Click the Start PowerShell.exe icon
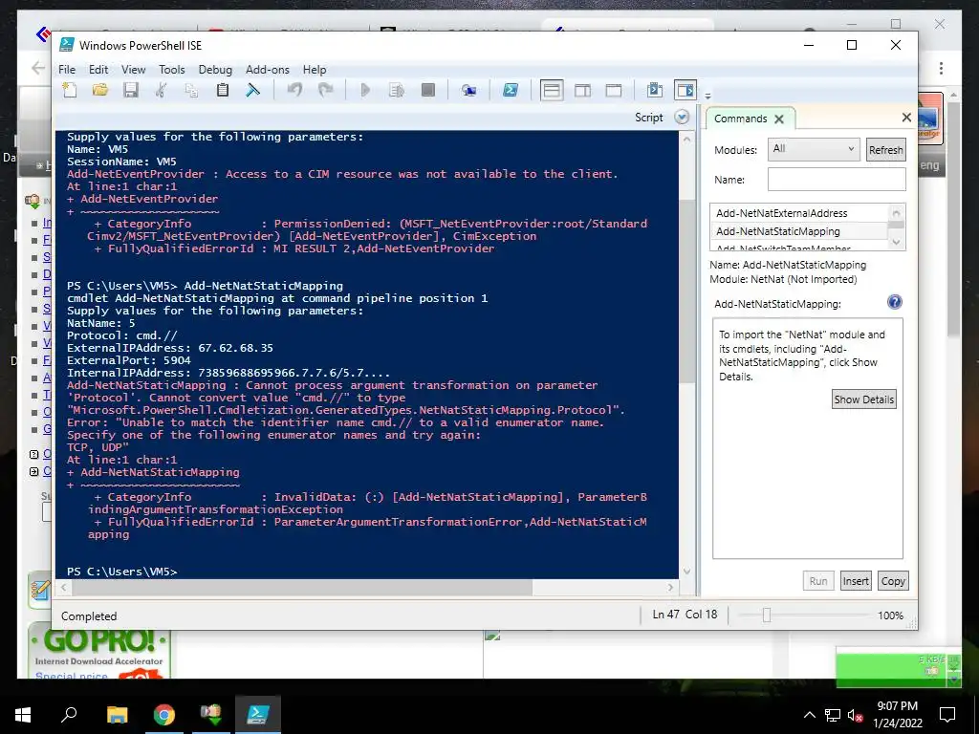The height and width of the screenshot is (734, 979). coord(511,90)
